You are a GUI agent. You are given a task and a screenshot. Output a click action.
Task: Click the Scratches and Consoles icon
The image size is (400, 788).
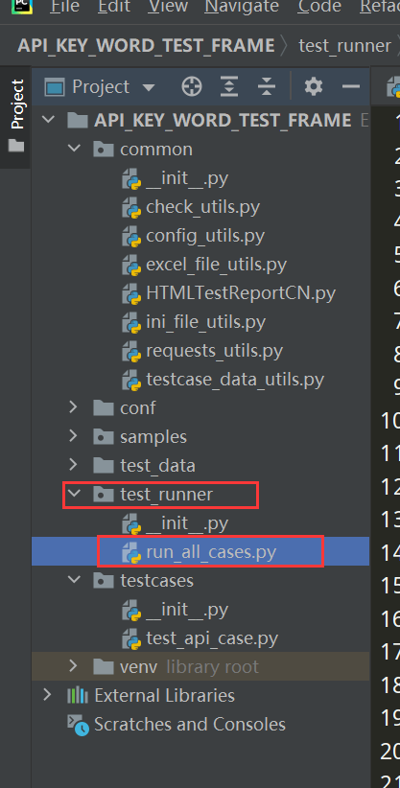coord(78,725)
